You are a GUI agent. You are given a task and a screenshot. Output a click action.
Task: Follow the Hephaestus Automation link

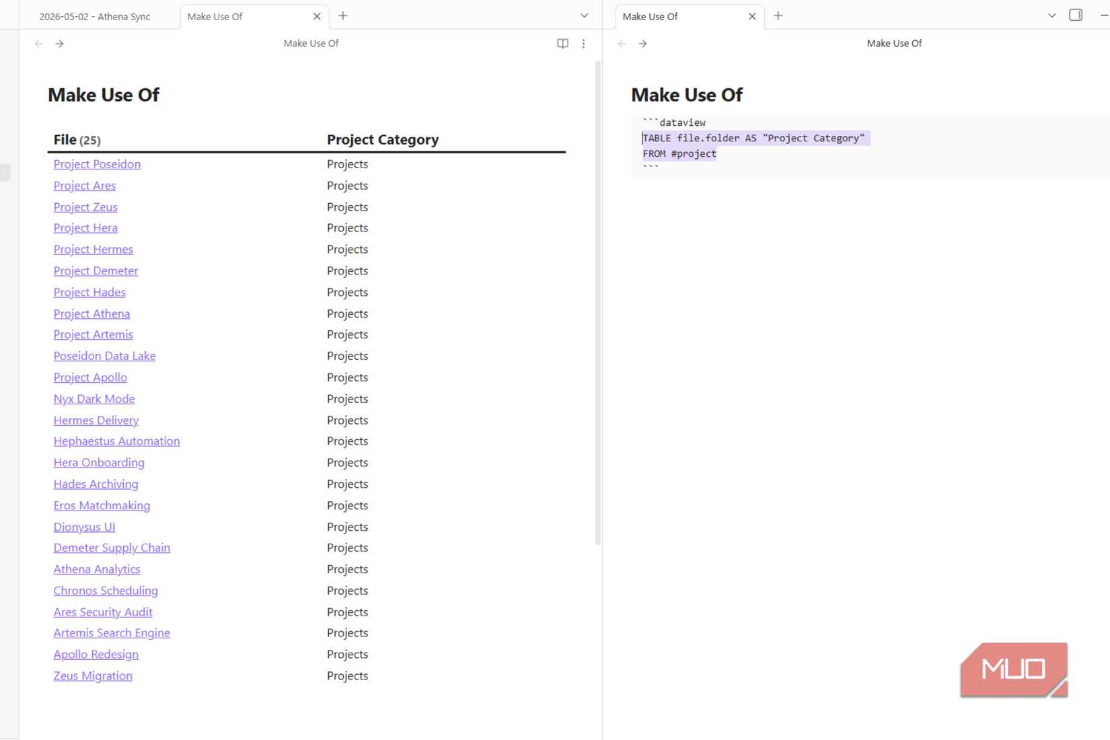click(x=116, y=441)
